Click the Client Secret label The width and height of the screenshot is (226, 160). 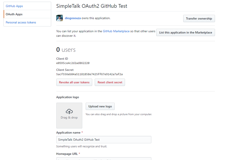65,70
